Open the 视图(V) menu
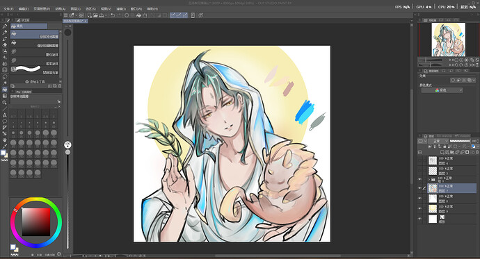 (106, 9)
